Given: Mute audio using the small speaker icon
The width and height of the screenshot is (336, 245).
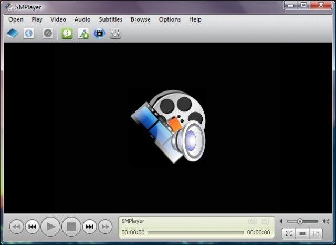Looking at the screenshot, I should [x=282, y=221].
